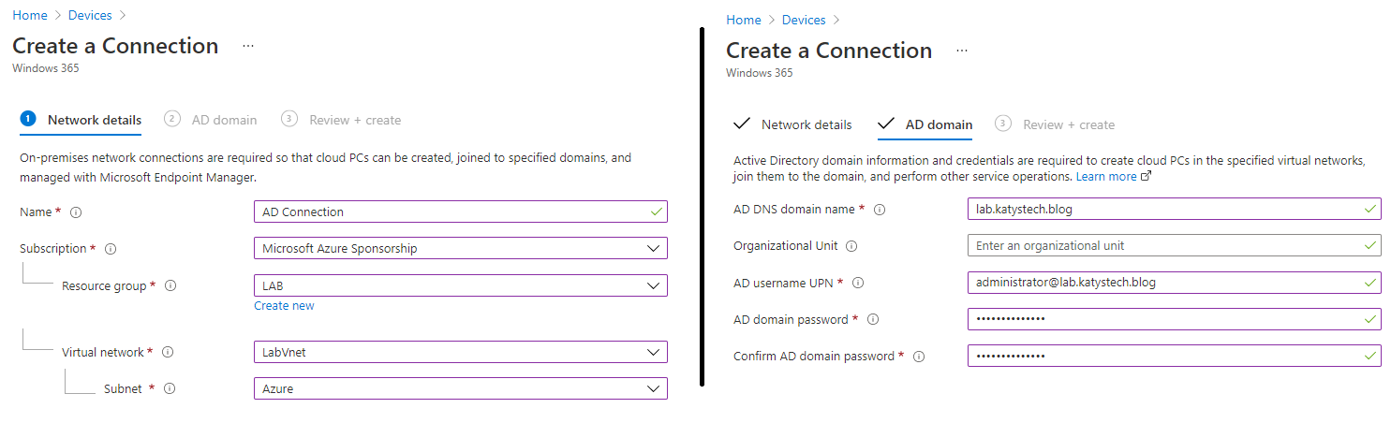Click the info icon beside Subscription label
Screen dimensions: 1391x423
tap(111, 249)
